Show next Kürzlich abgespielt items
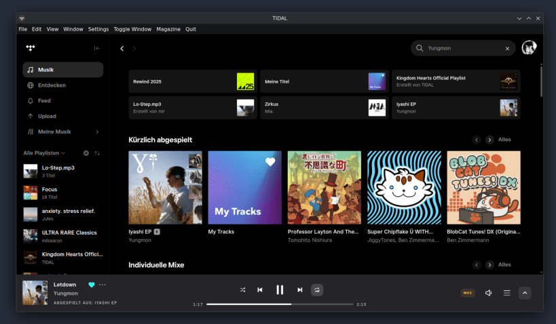 (x=489, y=140)
